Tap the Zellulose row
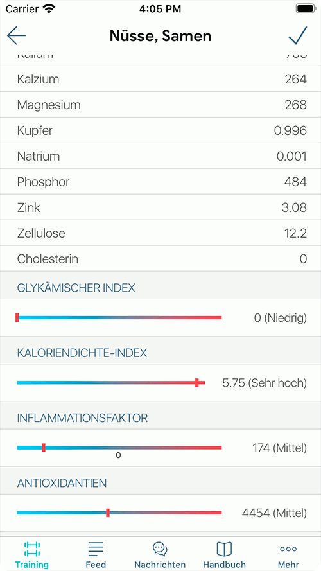The image size is (321, 571). point(160,233)
